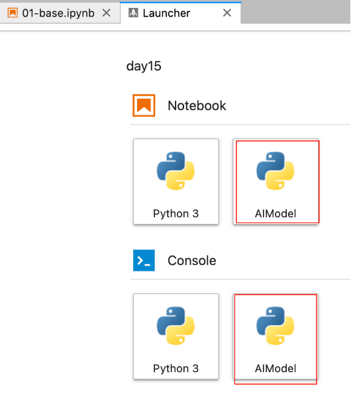The image size is (351, 396).
Task: Click the blue Console section icon
Action: pyautogui.click(x=144, y=260)
